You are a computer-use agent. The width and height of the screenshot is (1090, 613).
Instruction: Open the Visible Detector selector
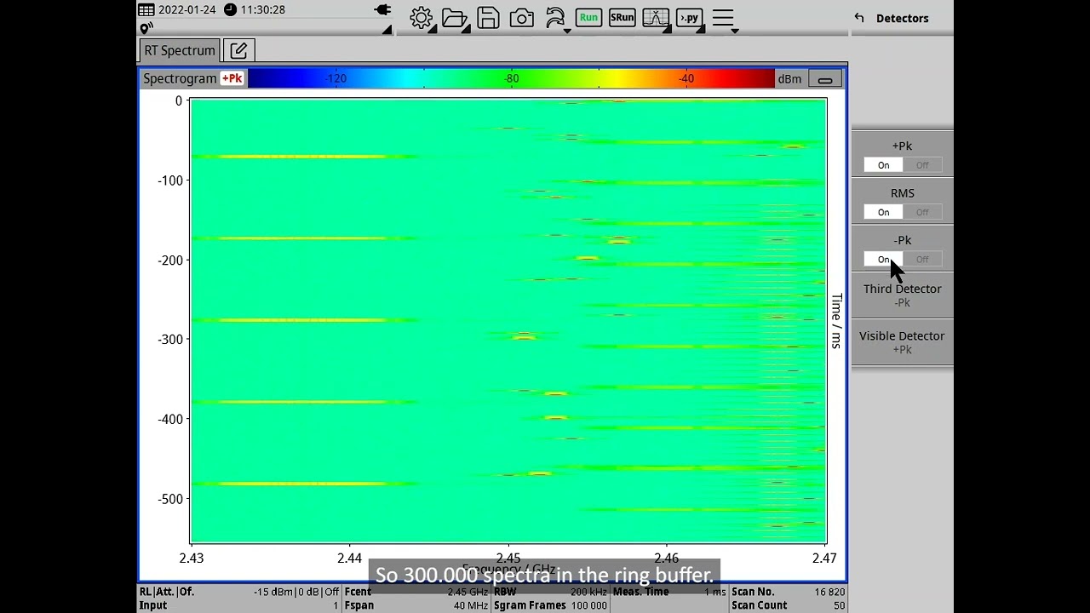pyautogui.click(x=903, y=342)
